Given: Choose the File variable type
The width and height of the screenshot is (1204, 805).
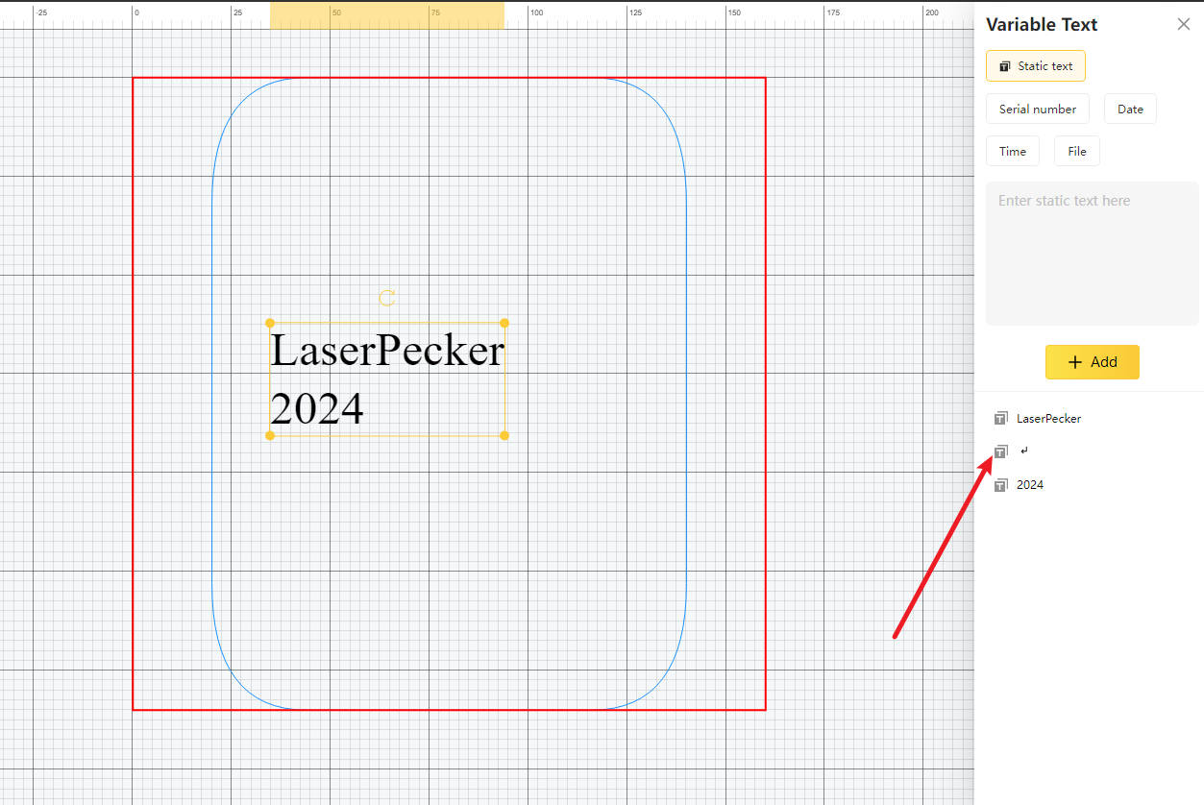Looking at the screenshot, I should click(1077, 151).
